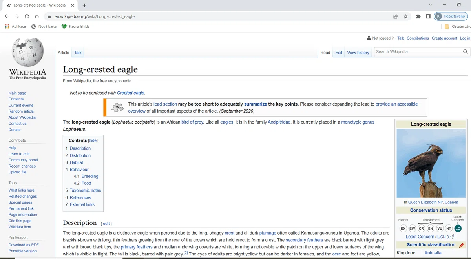Jump to Description in contents
The width and height of the screenshot is (471, 259).
pos(80,148)
